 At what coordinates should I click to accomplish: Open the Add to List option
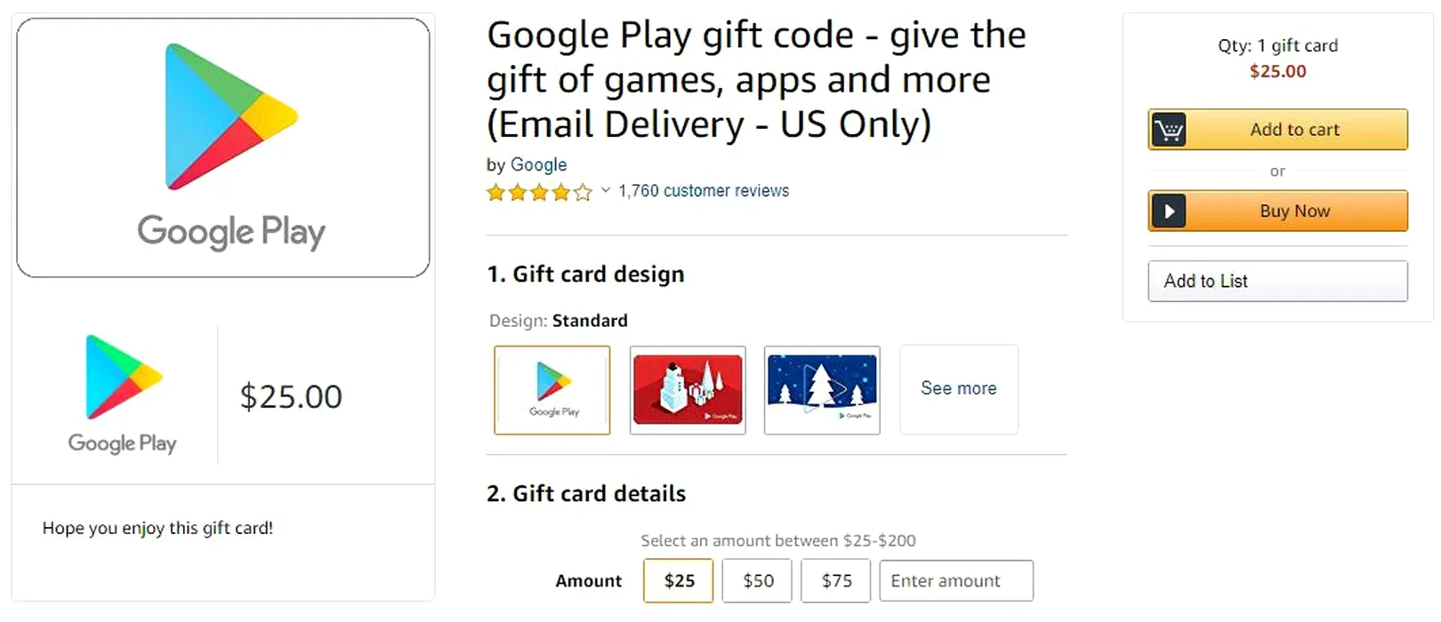1277,281
